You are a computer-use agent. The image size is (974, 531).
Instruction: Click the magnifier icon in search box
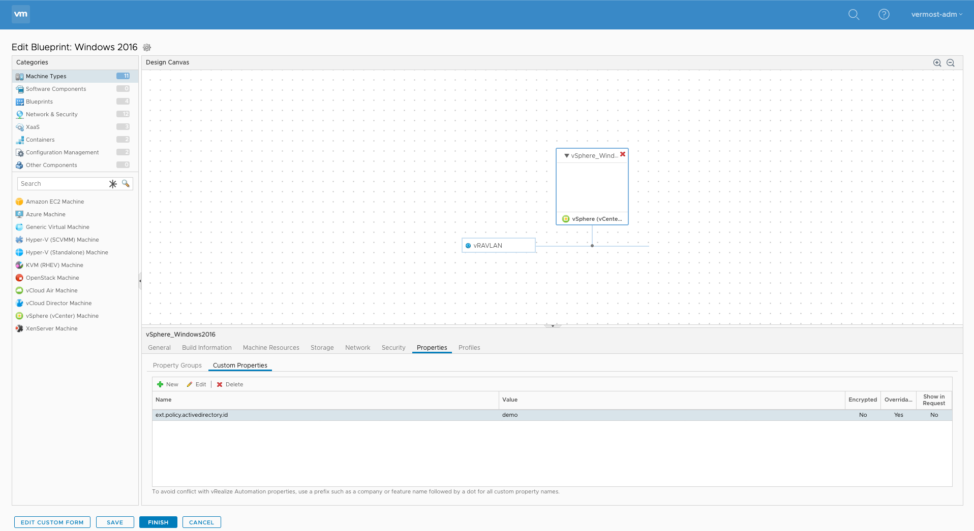tap(126, 184)
